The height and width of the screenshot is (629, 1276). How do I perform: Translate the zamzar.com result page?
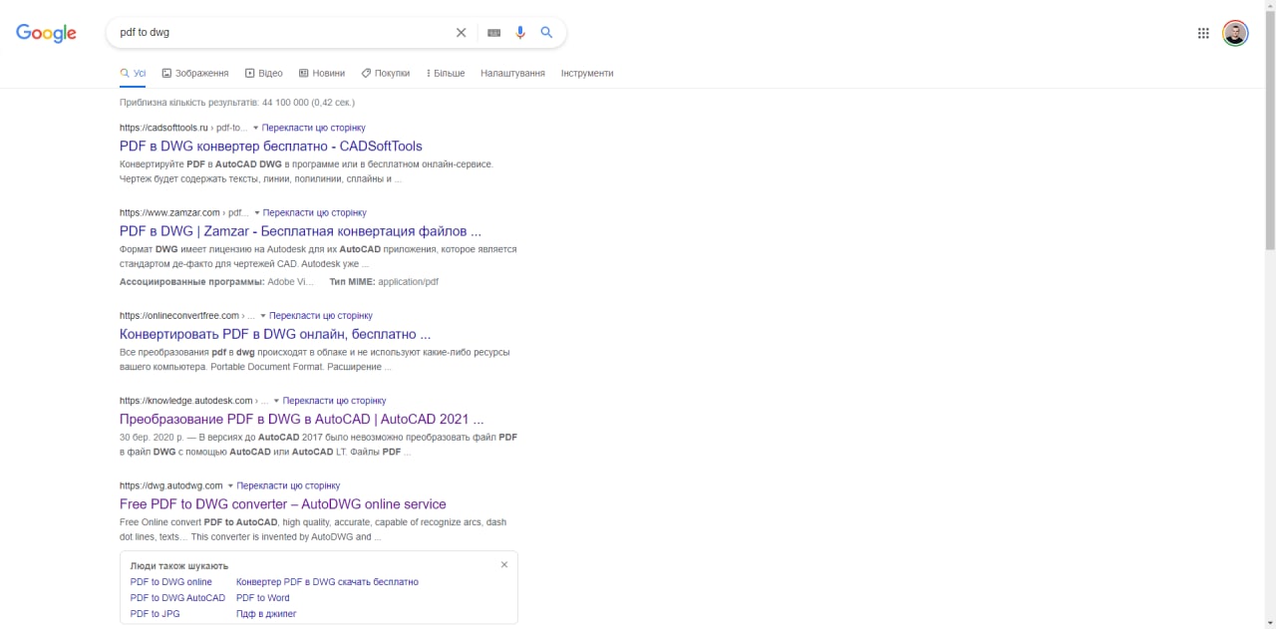pyautogui.click(x=315, y=212)
